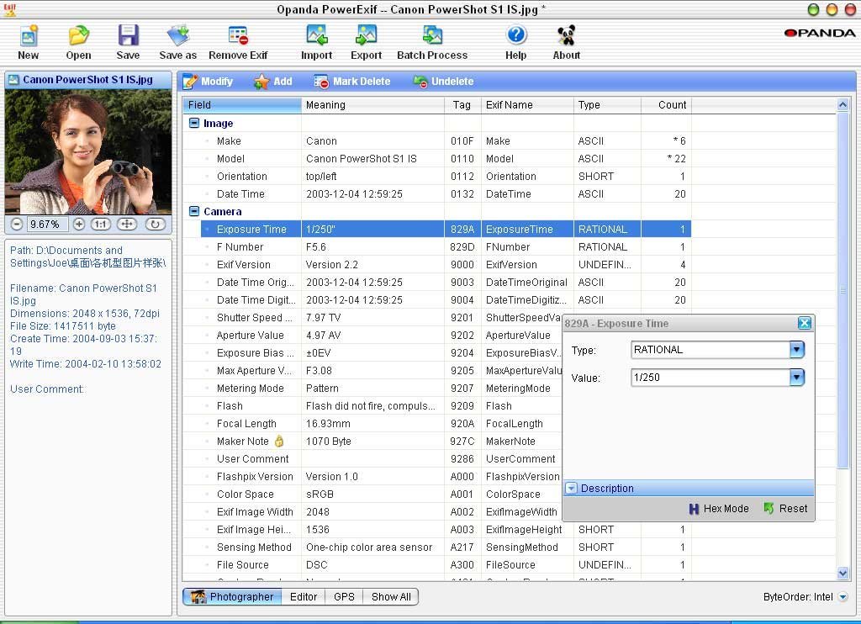861x624 pixels.
Task: Rotate the image preview
Action: pos(154,225)
